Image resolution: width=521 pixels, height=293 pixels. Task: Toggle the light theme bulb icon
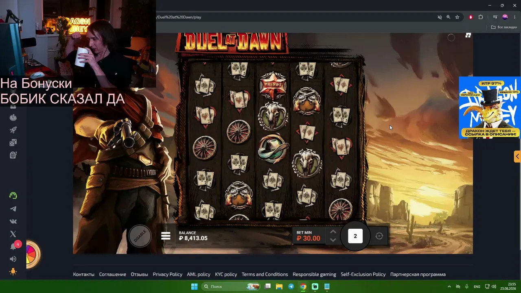(x=13, y=271)
